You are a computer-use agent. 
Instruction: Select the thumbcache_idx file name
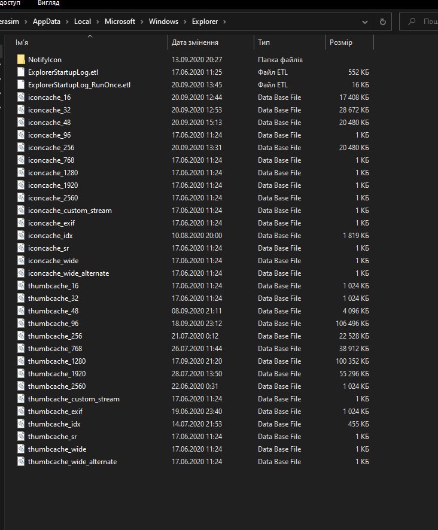[54, 424]
